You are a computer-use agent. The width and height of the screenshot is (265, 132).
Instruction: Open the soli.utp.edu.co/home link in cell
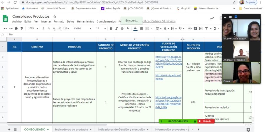(168, 77)
